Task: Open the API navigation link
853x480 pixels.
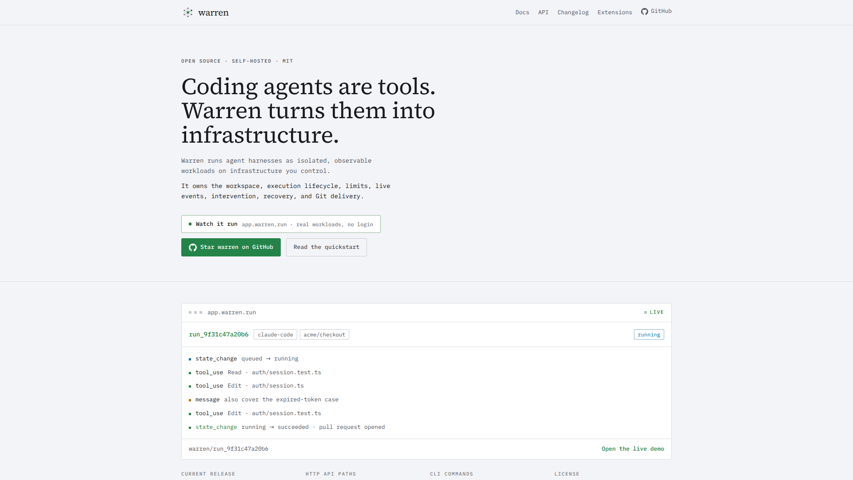Action: click(543, 12)
